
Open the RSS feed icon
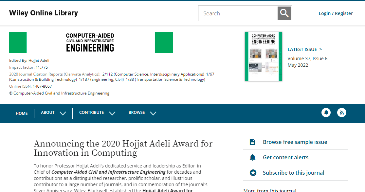tap(341, 113)
